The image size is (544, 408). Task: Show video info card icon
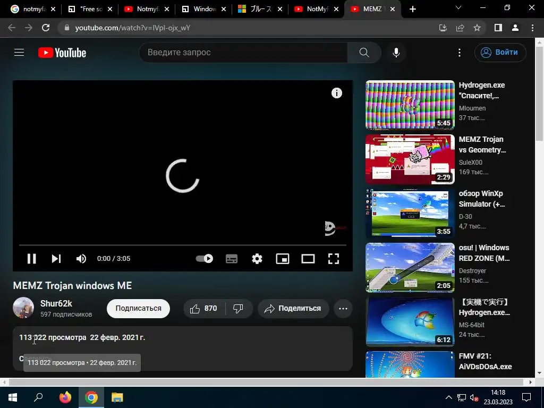pyautogui.click(x=336, y=93)
